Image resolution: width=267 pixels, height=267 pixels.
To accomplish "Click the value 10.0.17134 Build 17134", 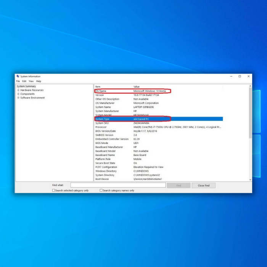I will [x=146, y=95].
